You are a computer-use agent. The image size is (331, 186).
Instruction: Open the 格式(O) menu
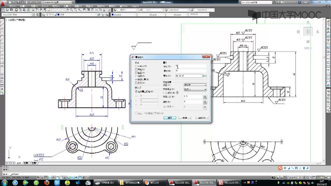pyautogui.click(x=56, y=6)
